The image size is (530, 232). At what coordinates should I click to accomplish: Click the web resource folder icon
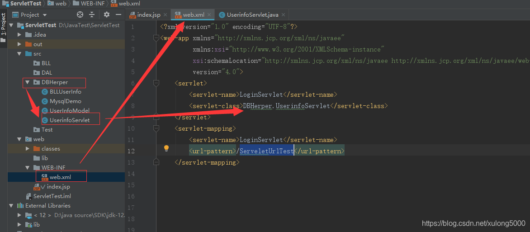[28, 139]
